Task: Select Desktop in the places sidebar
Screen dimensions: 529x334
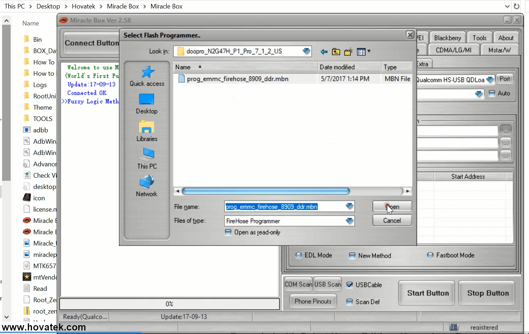Action: (x=147, y=104)
